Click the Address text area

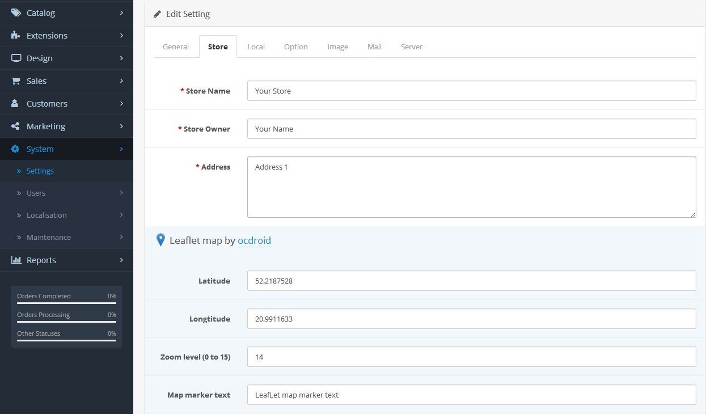coord(471,187)
